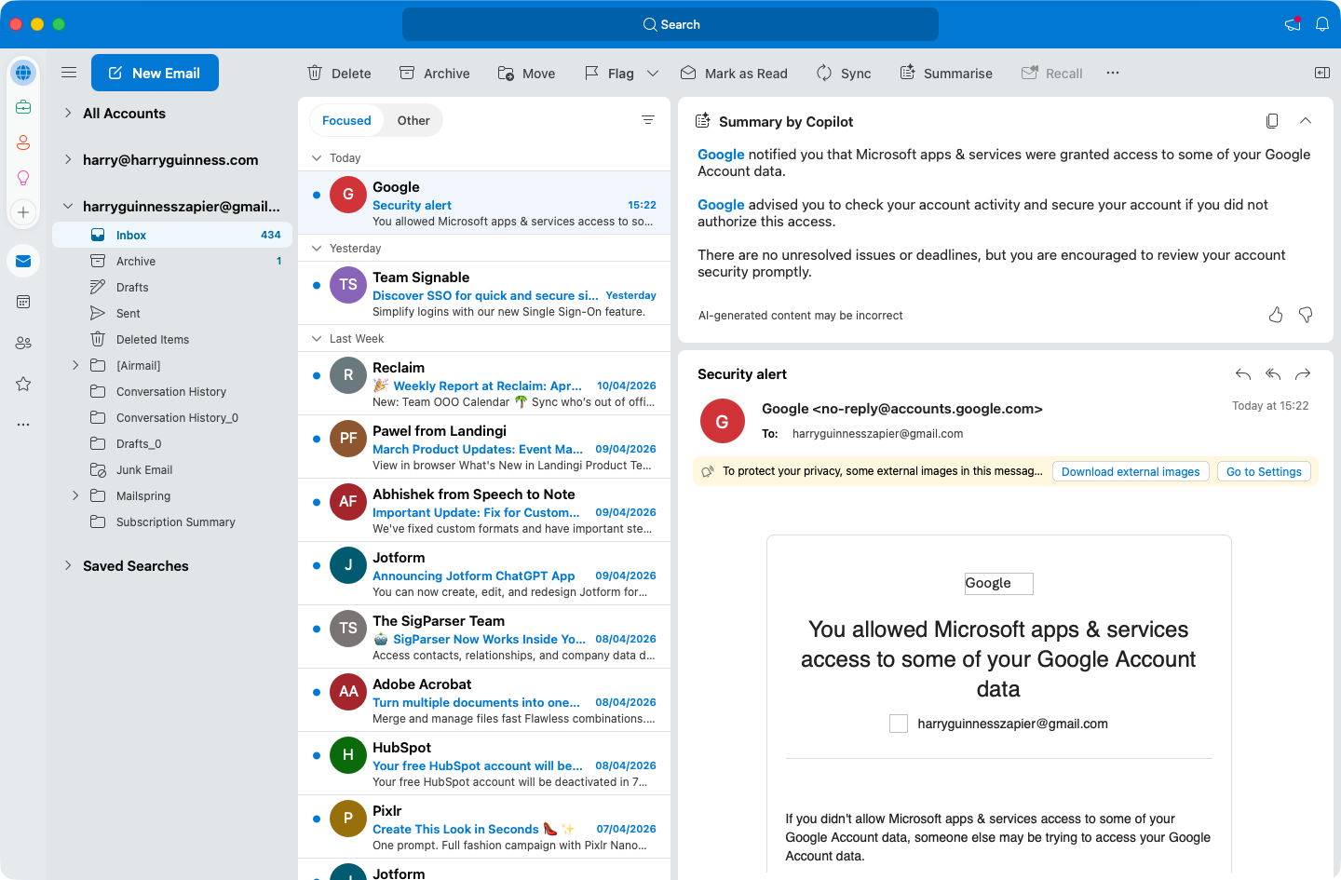Open the Calendar view from the left rail
The width and height of the screenshot is (1341, 880).
pyautogui.click(x=23, y=301)
